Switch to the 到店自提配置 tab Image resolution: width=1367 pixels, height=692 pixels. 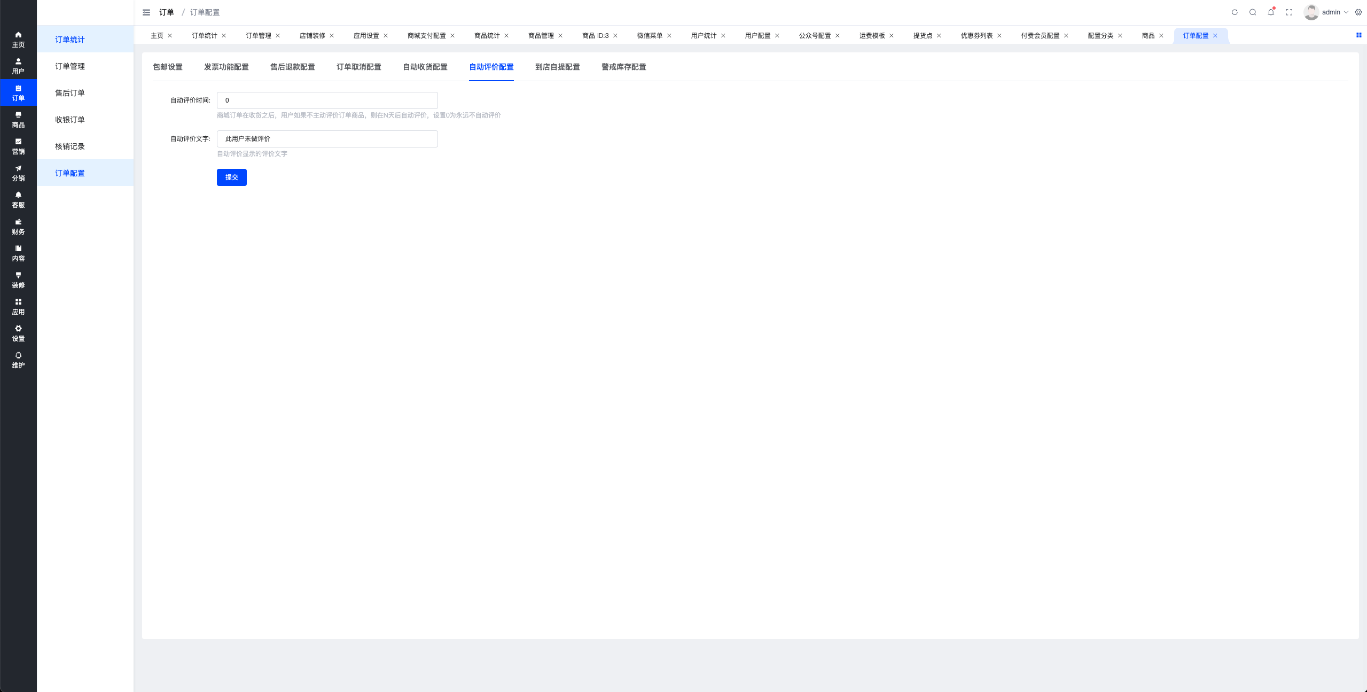tap(558, 67)
